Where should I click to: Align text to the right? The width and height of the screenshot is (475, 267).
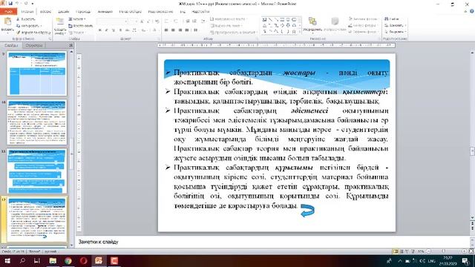[x=180, y=30]
